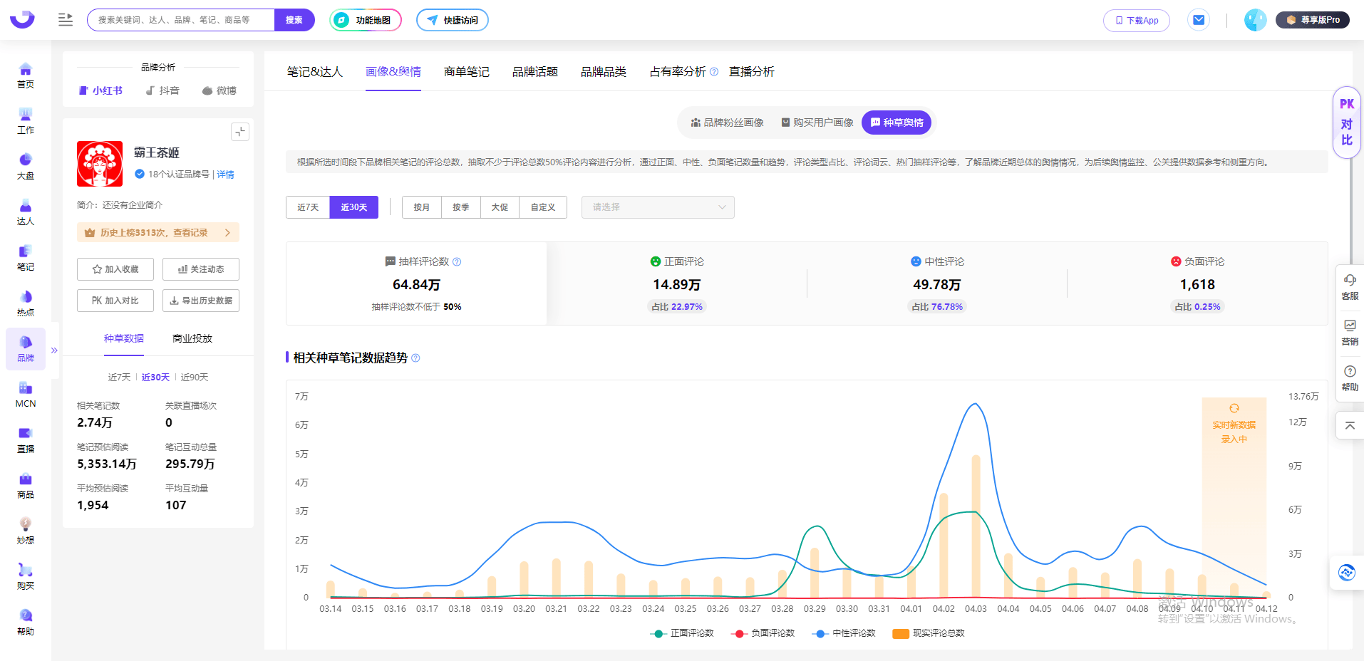Image resolution: width=1364 pixels, height=661 pixels.
Task: Open the 商品 sidebar icon
Action: pos(26,485)
